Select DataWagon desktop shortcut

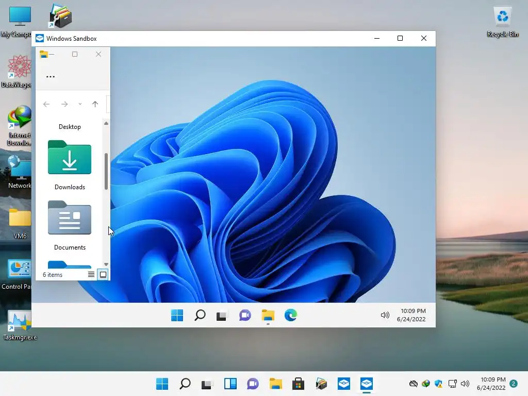coord(19,71)
